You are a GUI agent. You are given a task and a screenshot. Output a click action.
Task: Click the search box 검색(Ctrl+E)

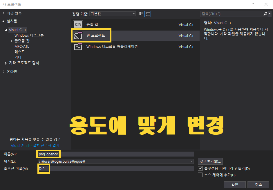pos(232,14)
